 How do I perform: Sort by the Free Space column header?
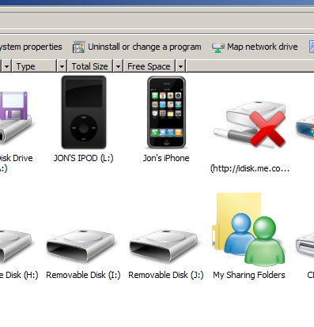tap(149, 66)
